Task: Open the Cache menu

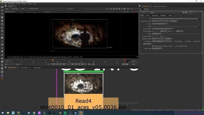Action: point(30,4)
